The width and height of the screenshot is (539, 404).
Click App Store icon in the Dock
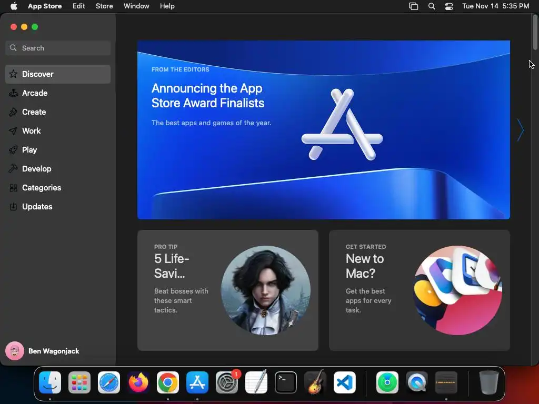coord(197,382)
